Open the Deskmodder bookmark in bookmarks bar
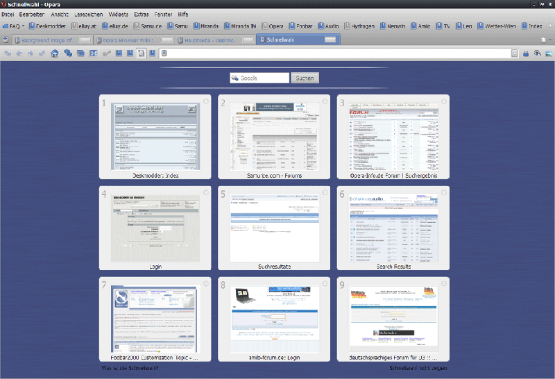This screenshot has height=379, width=555. 47,26
